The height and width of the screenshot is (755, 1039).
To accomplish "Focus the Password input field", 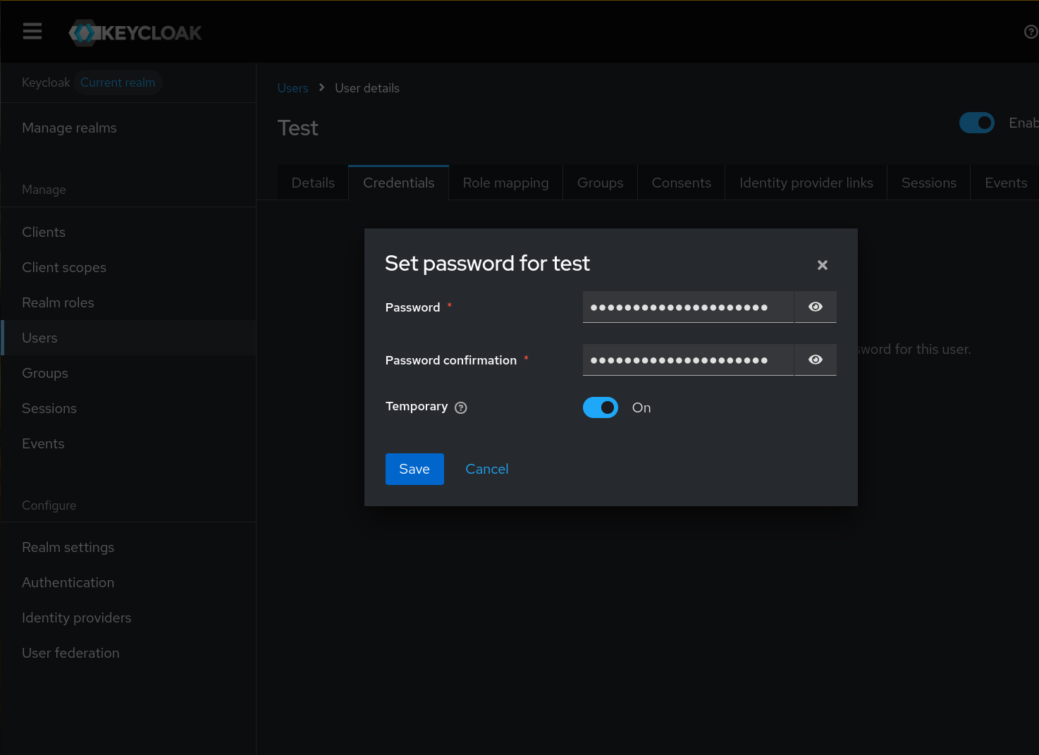I will 688,307.
